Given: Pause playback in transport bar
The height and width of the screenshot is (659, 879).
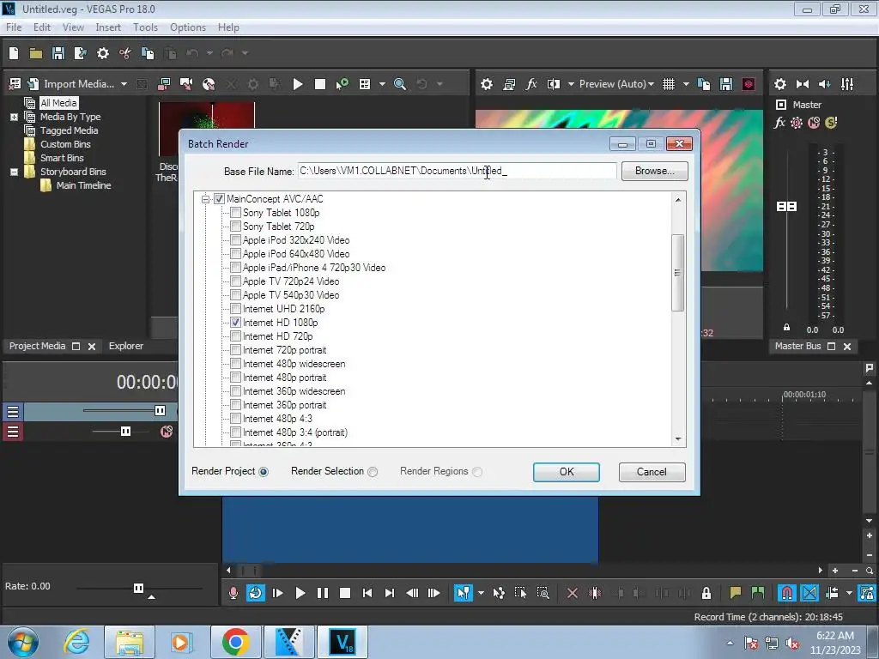Looking at the screenshot, I should (x=323, y=593).
